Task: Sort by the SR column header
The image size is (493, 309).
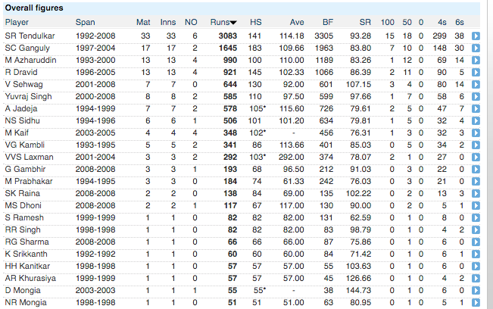Action: [365, 22]
